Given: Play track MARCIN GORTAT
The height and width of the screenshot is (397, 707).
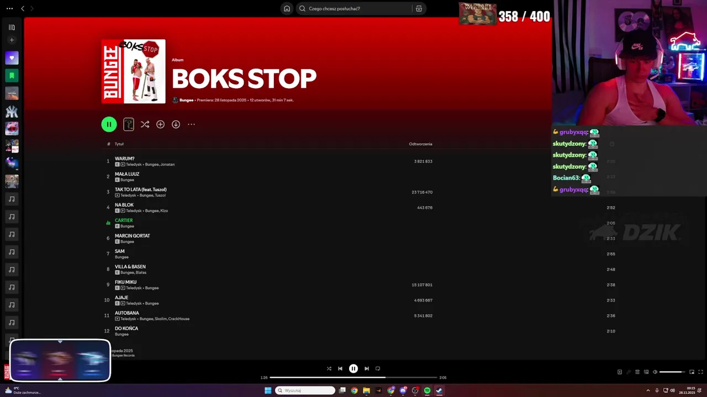Looking at the screenshot, I should [x=133, y=236].
